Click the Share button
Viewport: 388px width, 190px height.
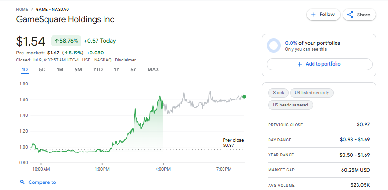tap(359, 15)
